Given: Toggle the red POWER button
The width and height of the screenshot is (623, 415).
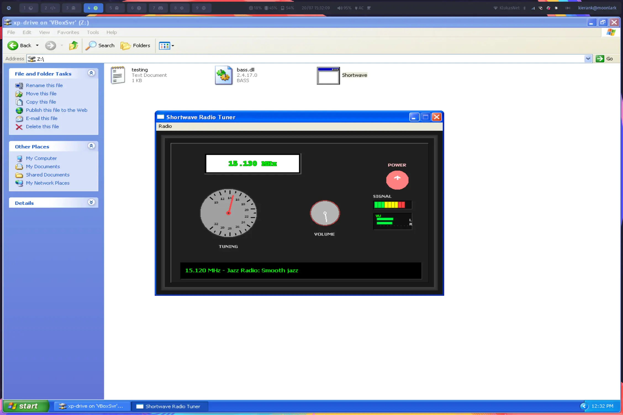Looking at the screenshot, I should click(x=397, y=180).
